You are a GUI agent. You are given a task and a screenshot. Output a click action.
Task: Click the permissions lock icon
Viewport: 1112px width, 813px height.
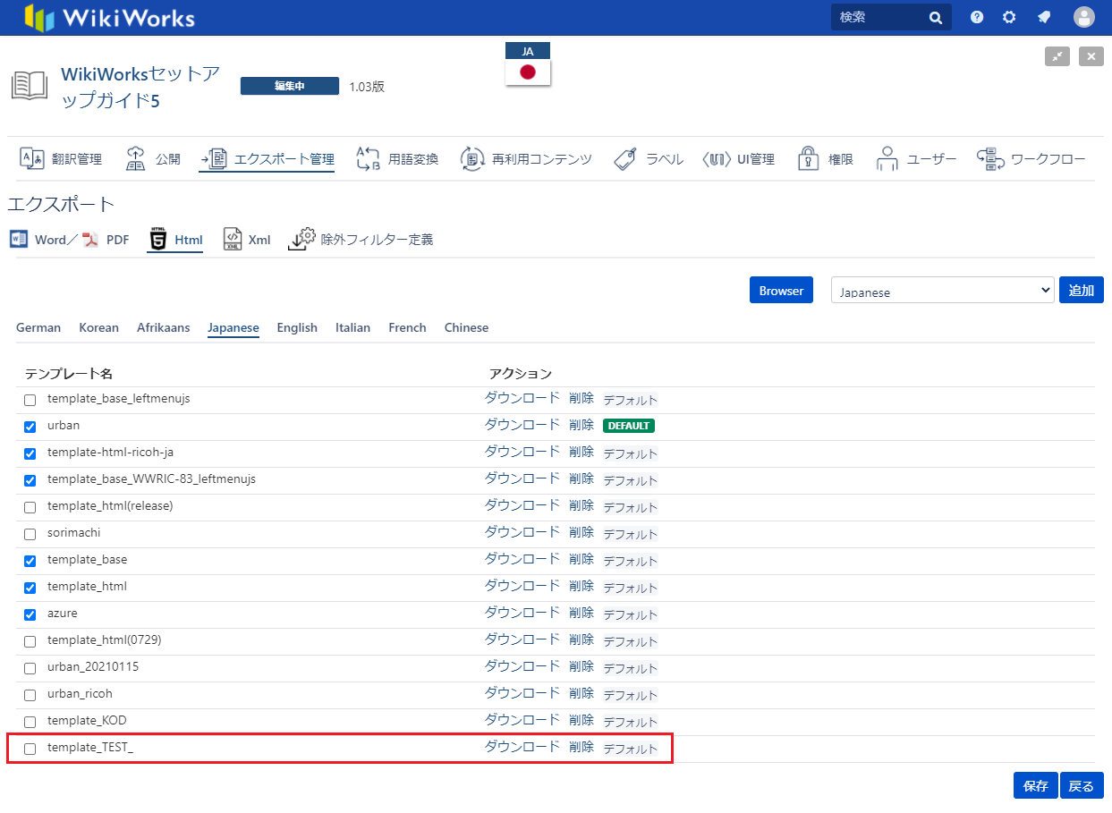tap(809, 159)
